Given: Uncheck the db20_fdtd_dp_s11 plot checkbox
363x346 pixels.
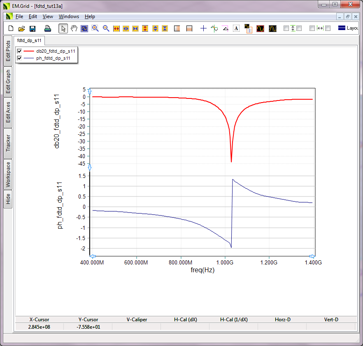Looking at the screenshot, I should click(x=19, y=51).
